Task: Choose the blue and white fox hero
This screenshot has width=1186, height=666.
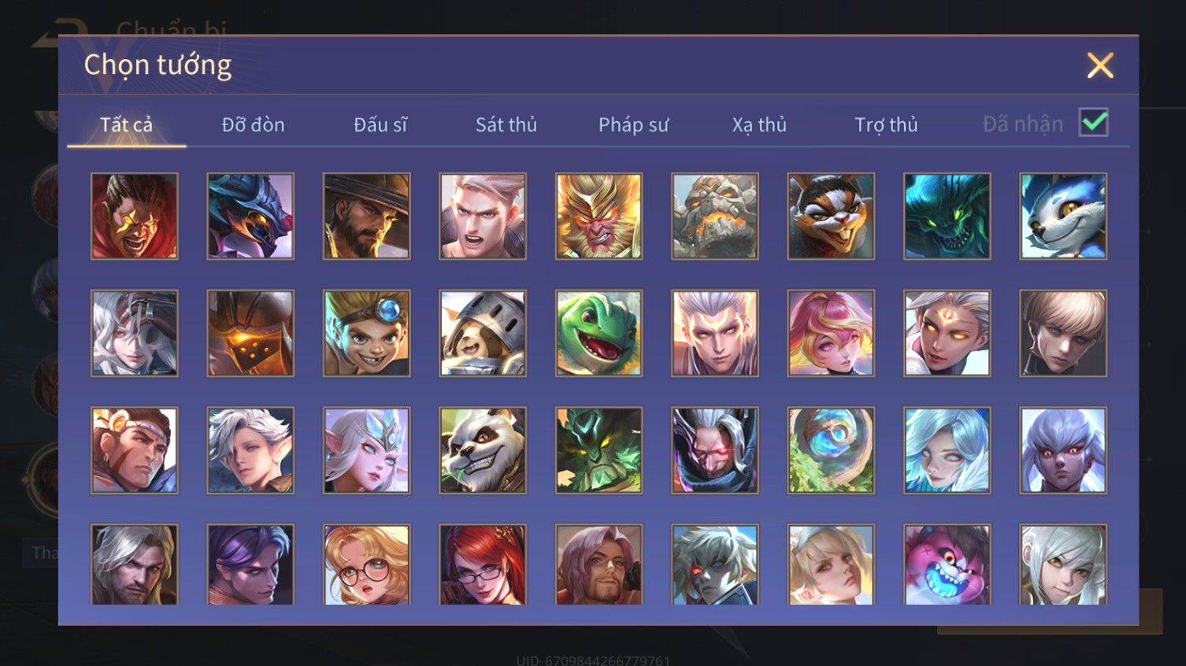Action: click(1063, 216)
